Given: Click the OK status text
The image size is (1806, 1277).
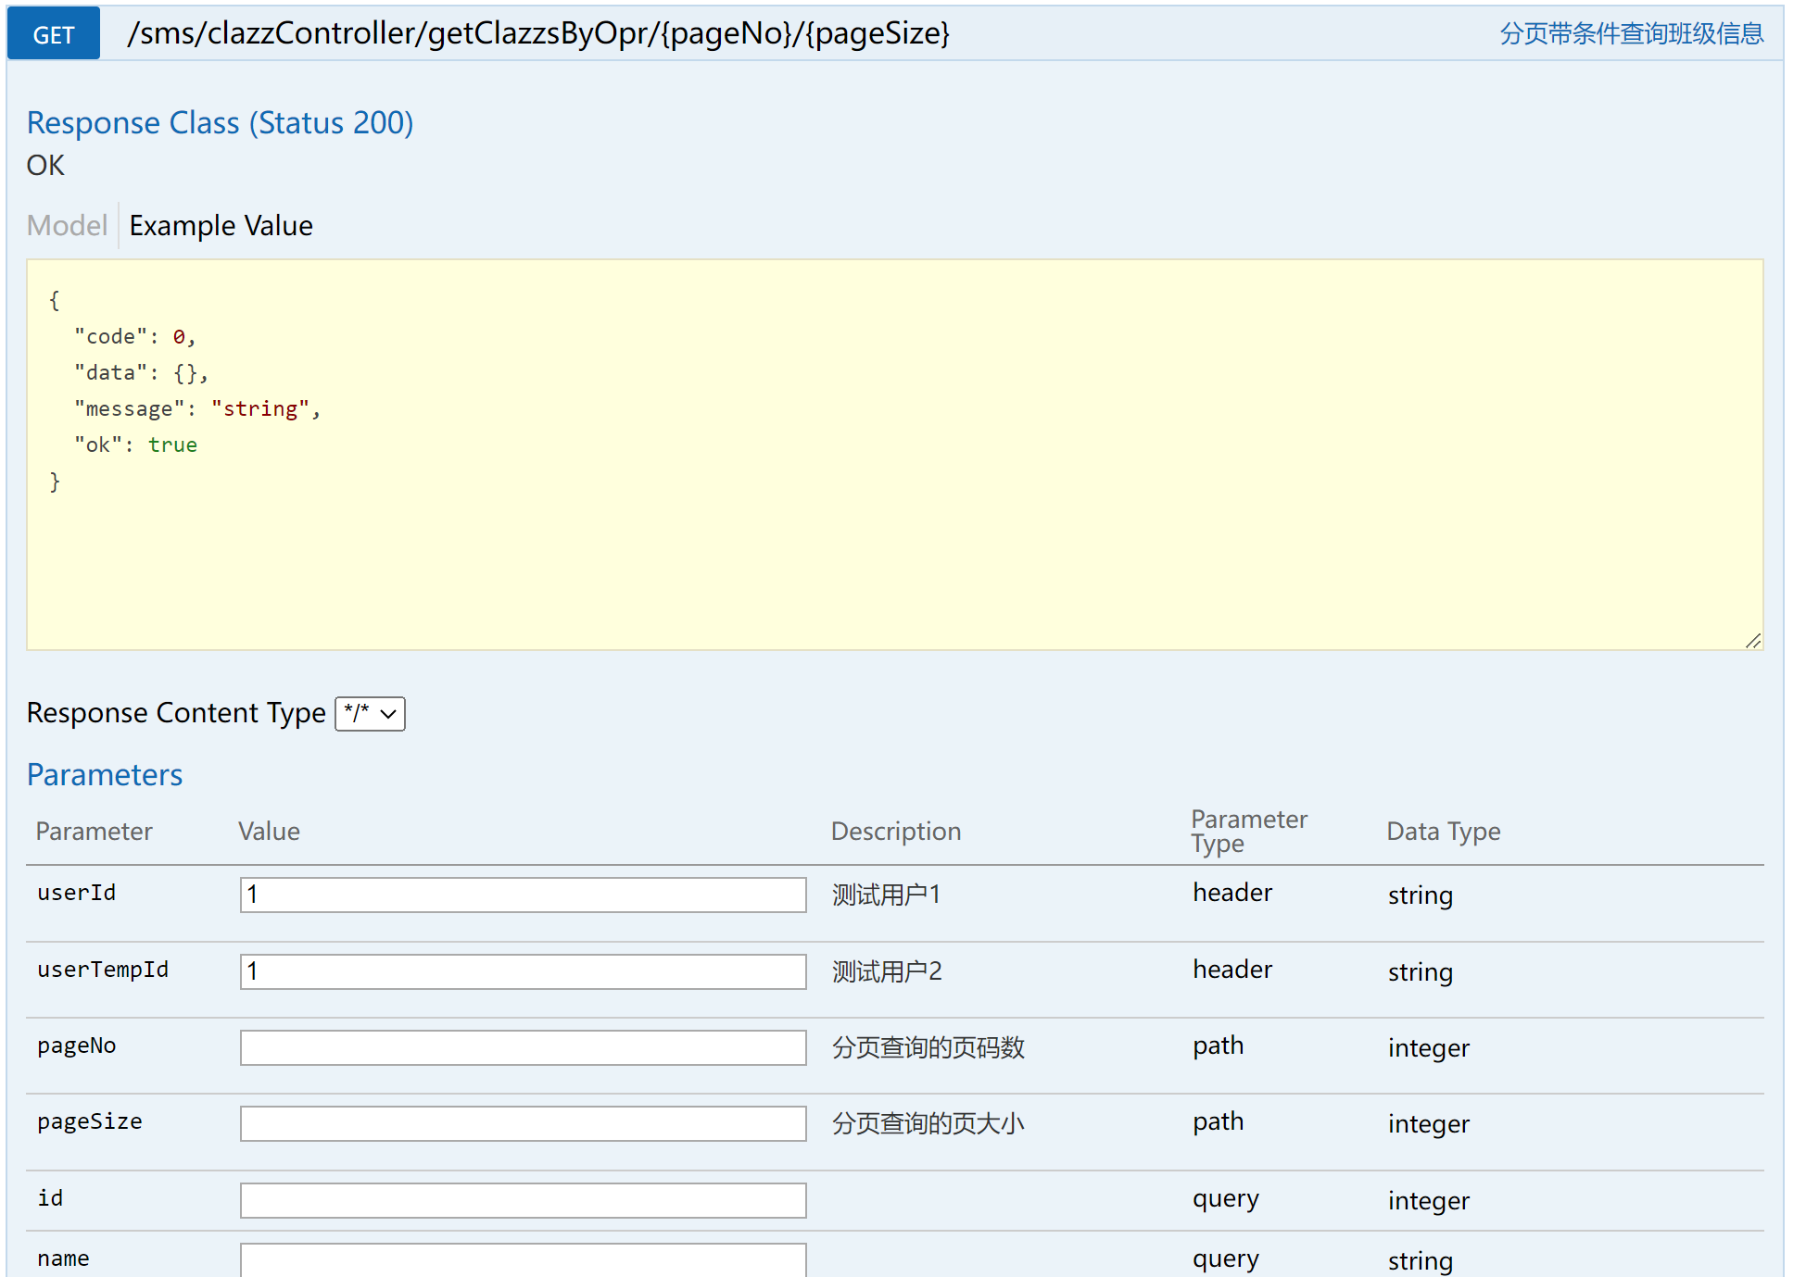Looking at the screenshot, I should pyautogui.click(x=45, y=166).
